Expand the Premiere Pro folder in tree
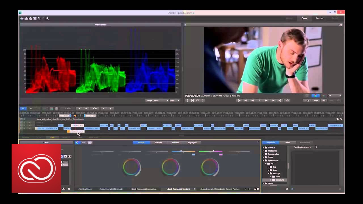Image resolution: width=363 pixels, height=204 pixels. click(x=263, y=154)
